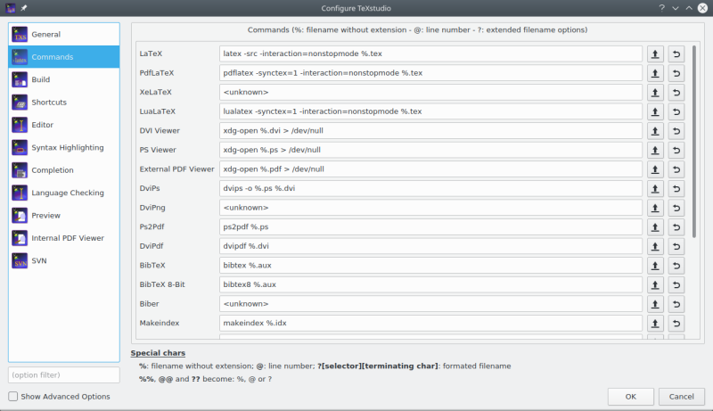Reset the XeLaTeX command to default
The image size is (713, 411).
[x=676, y=93]
